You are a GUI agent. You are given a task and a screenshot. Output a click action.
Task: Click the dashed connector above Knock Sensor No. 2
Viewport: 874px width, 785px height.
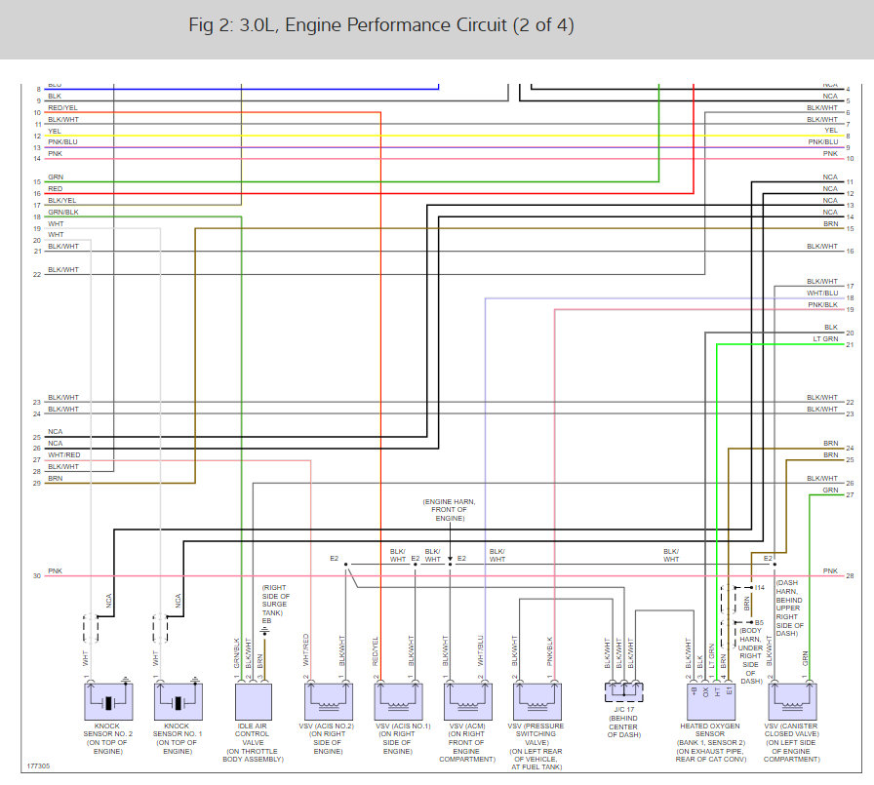pyautogui.click(x=91, y=628)
